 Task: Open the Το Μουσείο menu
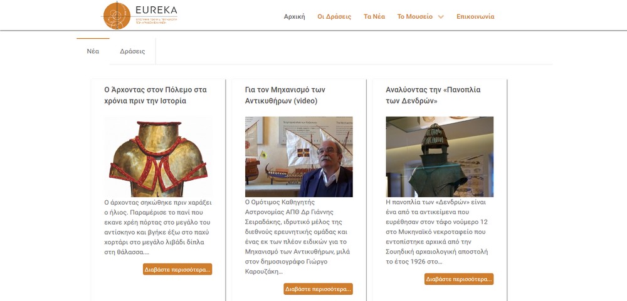[414, 16]
